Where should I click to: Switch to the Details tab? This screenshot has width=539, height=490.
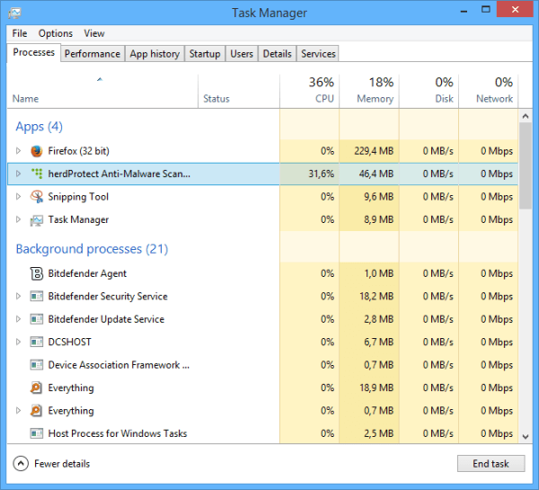[x=277, y=54]
